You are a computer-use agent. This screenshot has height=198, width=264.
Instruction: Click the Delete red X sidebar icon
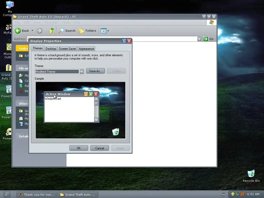pos(21,91)
